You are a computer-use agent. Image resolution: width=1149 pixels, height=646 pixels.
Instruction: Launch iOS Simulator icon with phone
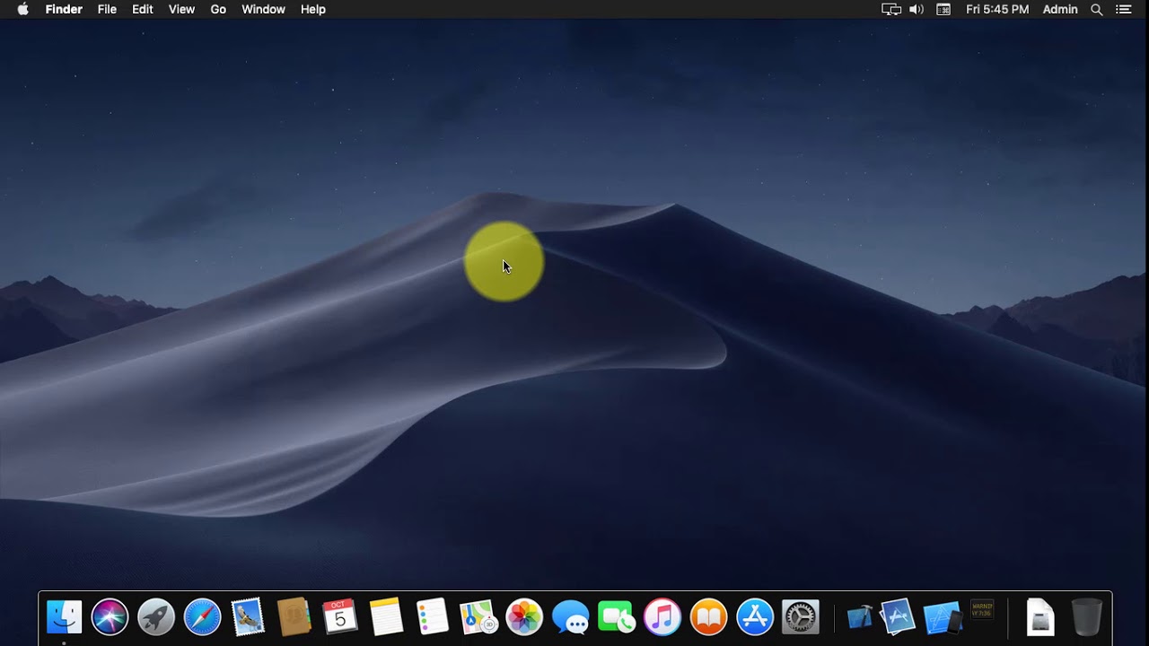click(943, 618)
